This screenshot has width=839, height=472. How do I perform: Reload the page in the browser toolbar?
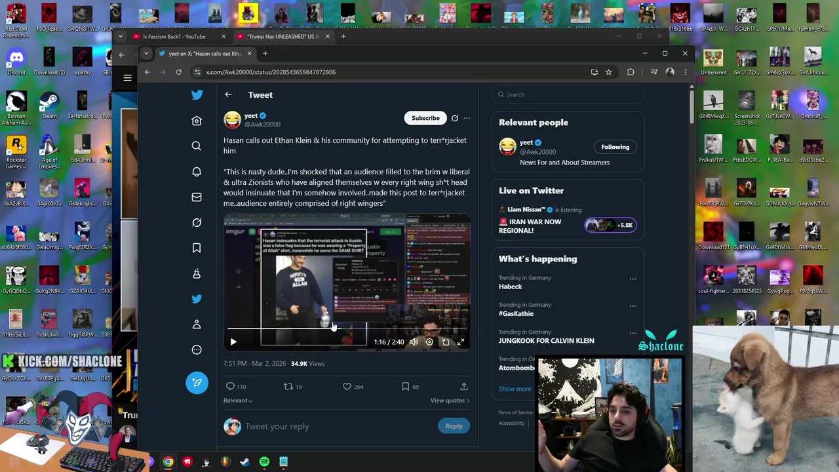click(x=178, y=72)
